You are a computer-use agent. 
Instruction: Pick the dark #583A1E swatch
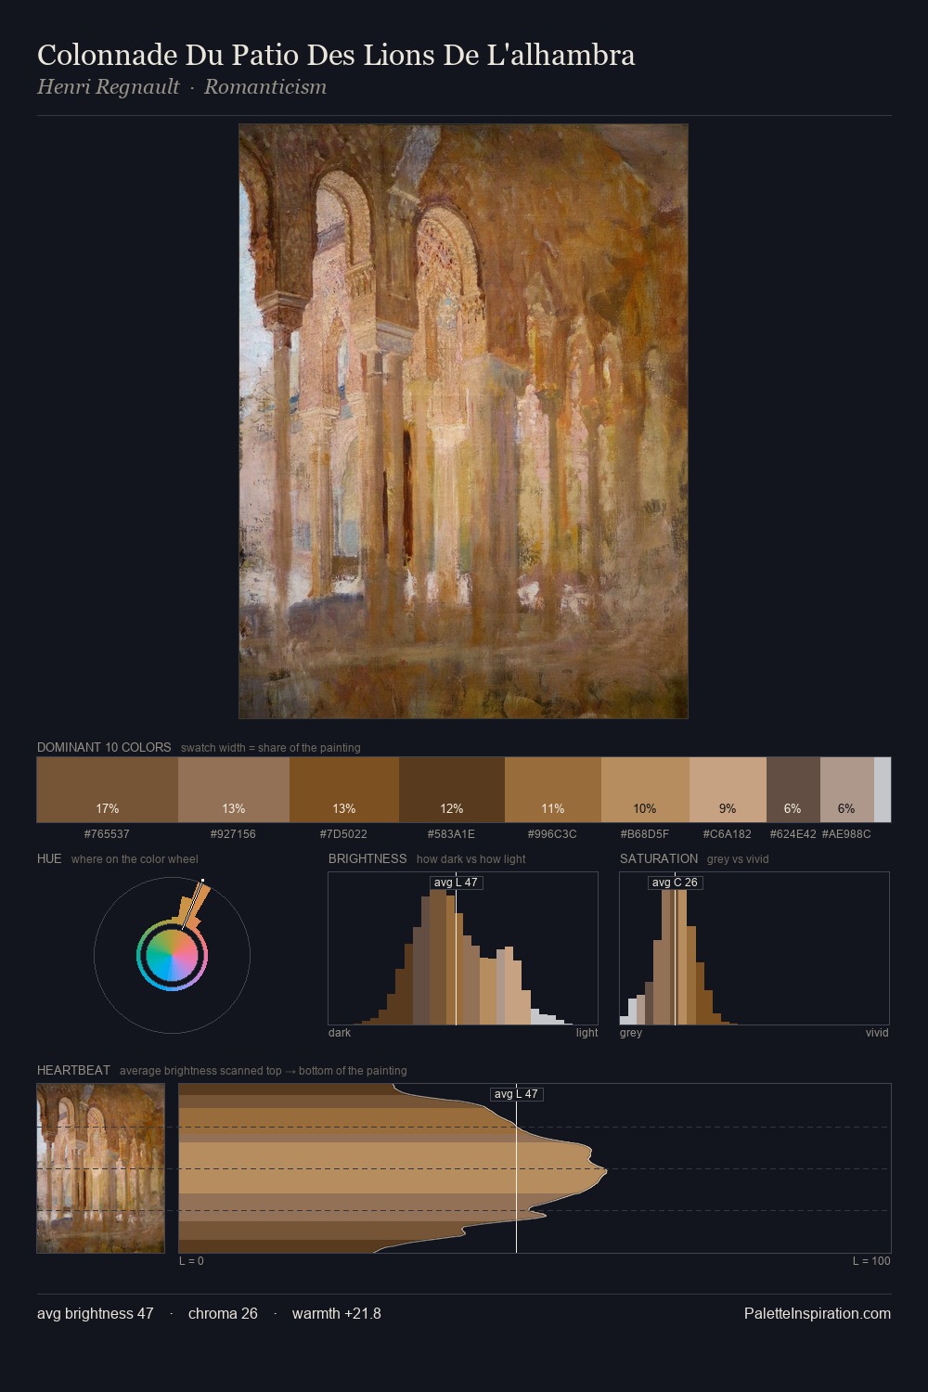pos(452,790)
